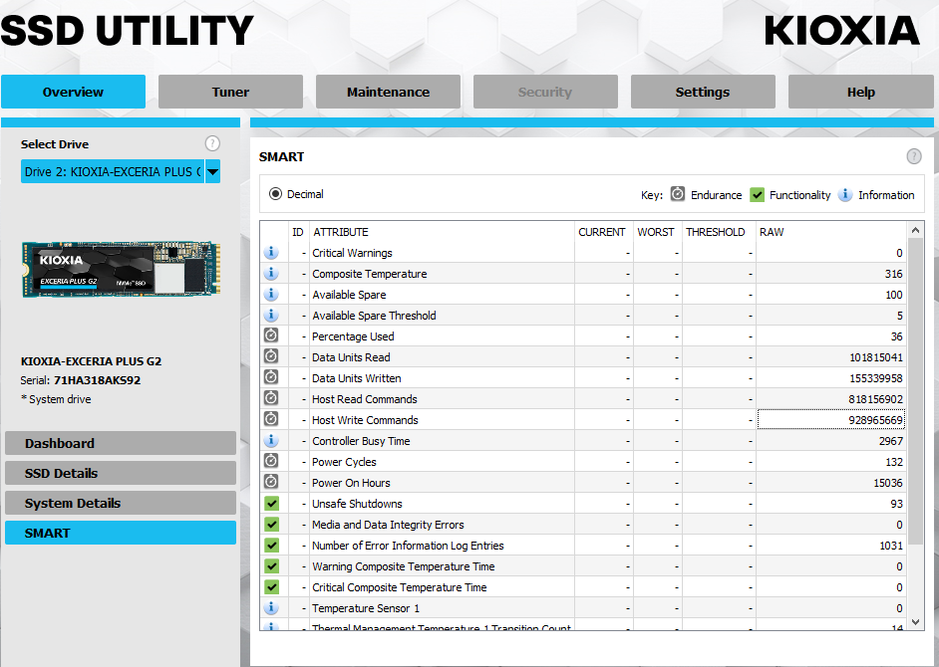Screen dimensions: 939x667
Task: Click check icon for Critical Composite Temperature Time
Action: point(271,586)
